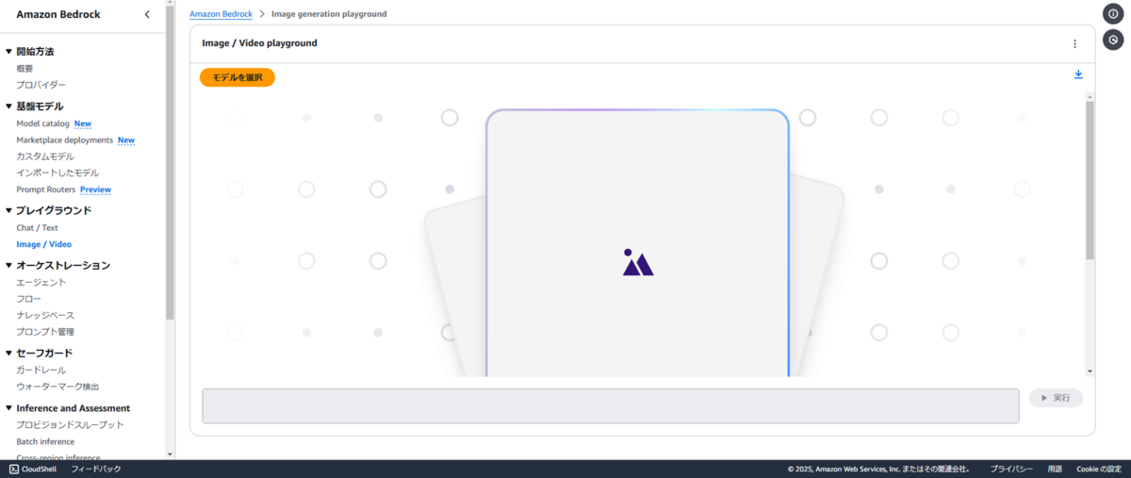Open プロビジョンドスループット page

70,425
